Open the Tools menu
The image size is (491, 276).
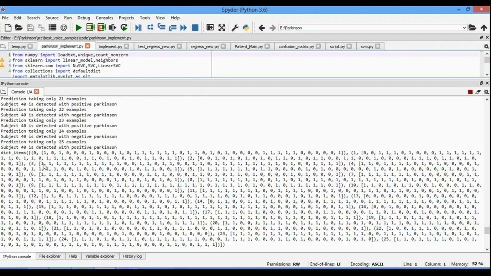[x=145, y=18]
